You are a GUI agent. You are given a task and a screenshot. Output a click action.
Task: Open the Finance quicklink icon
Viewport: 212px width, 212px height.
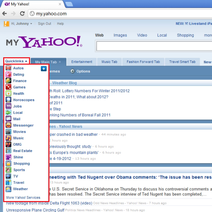click(x=8, y=81)
